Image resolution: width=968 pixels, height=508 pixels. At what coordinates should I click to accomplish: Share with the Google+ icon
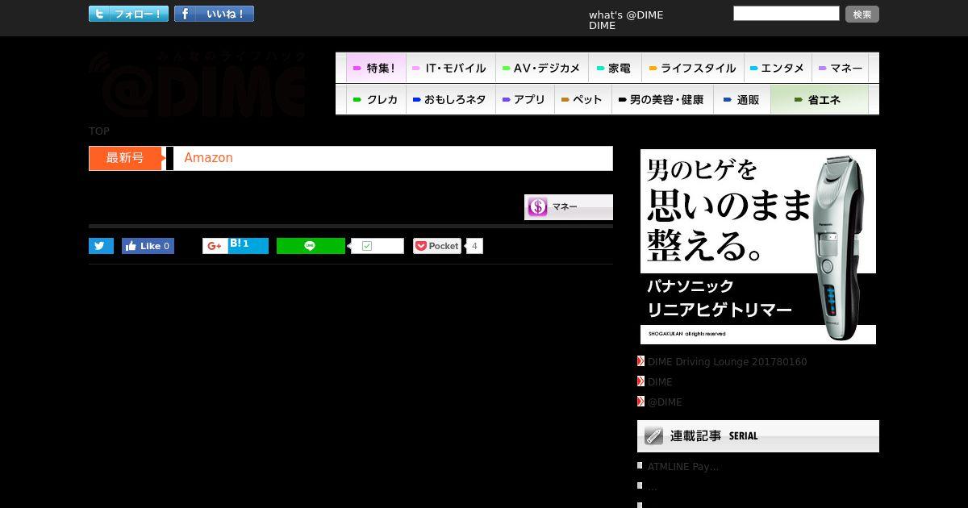[215, 246]
